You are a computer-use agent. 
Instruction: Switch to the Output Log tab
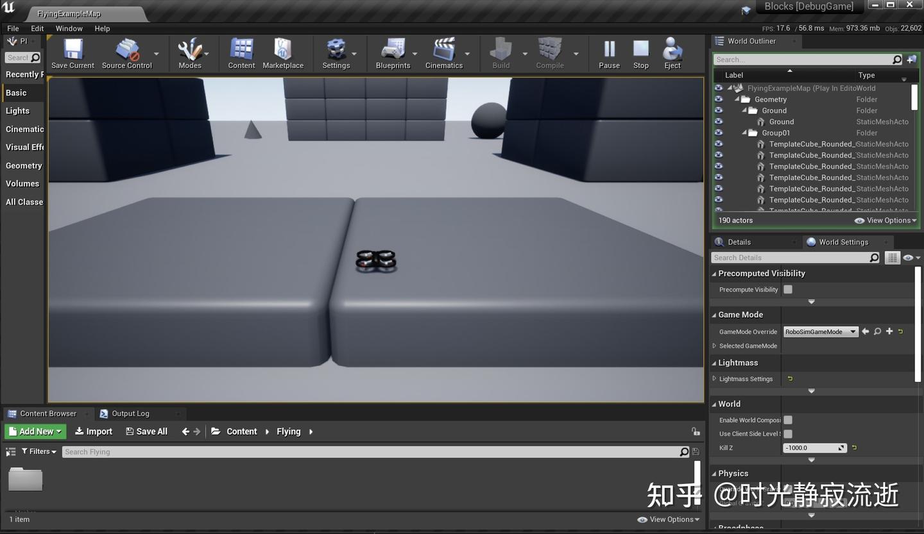pos(130,413)
